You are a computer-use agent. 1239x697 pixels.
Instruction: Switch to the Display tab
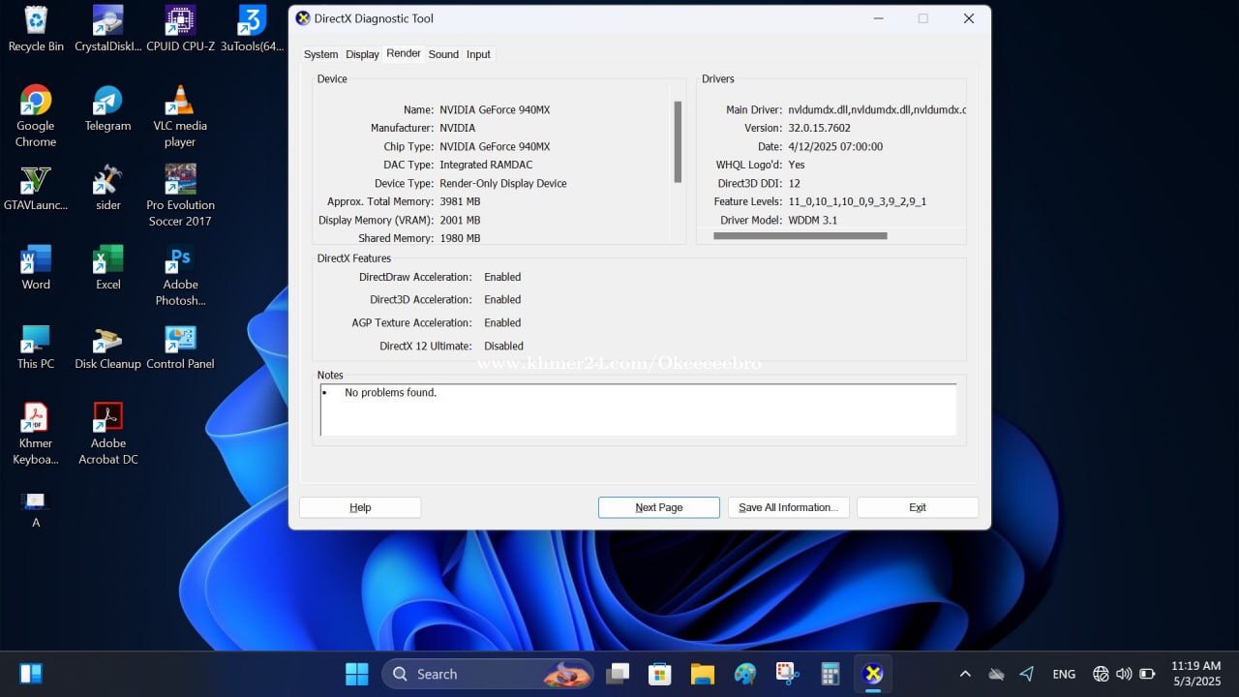362,54
